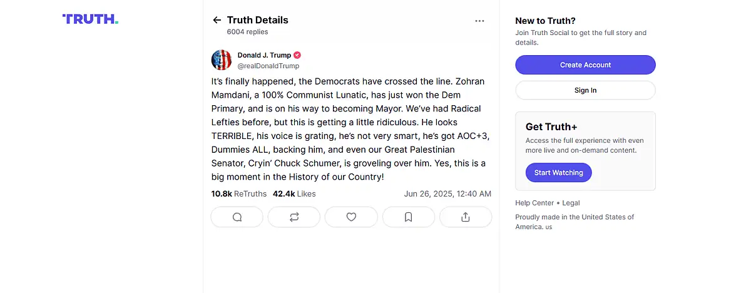Click the @realDonaldTrump handle

pos(268,66)
